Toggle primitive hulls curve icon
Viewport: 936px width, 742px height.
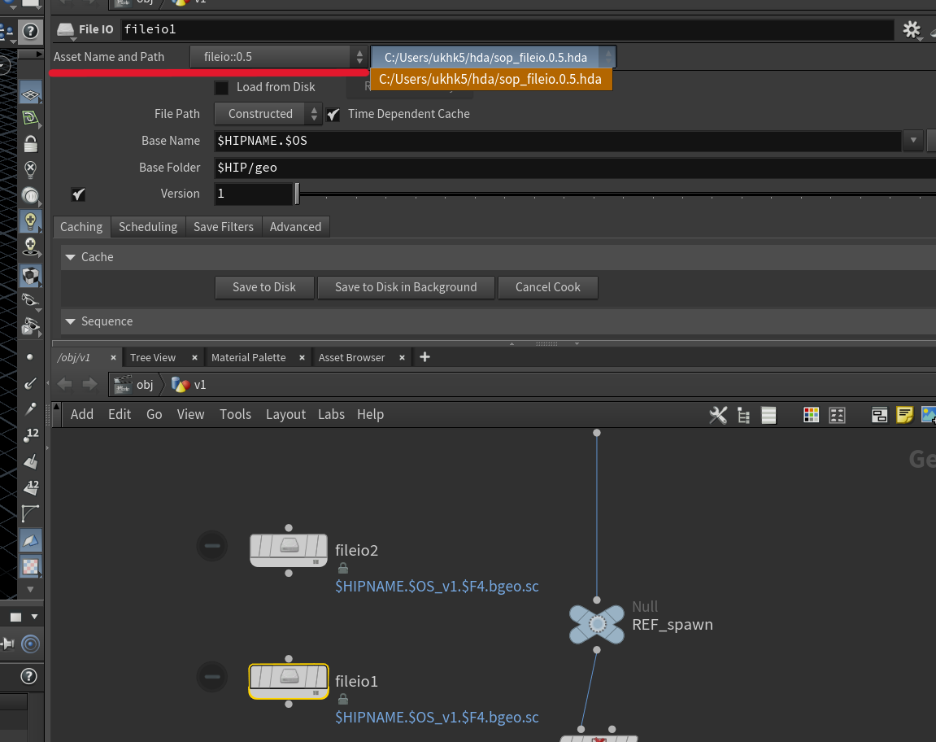(30, 513)
